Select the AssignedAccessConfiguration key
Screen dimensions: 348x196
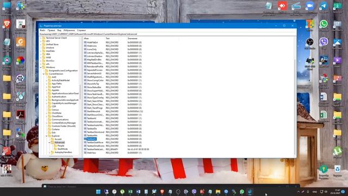(63, 70)
